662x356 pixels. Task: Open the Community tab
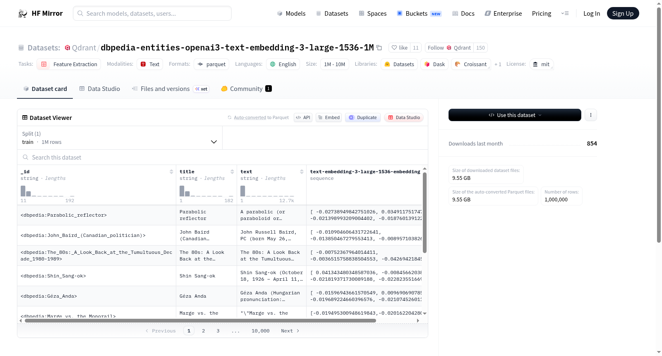[246, 88]
